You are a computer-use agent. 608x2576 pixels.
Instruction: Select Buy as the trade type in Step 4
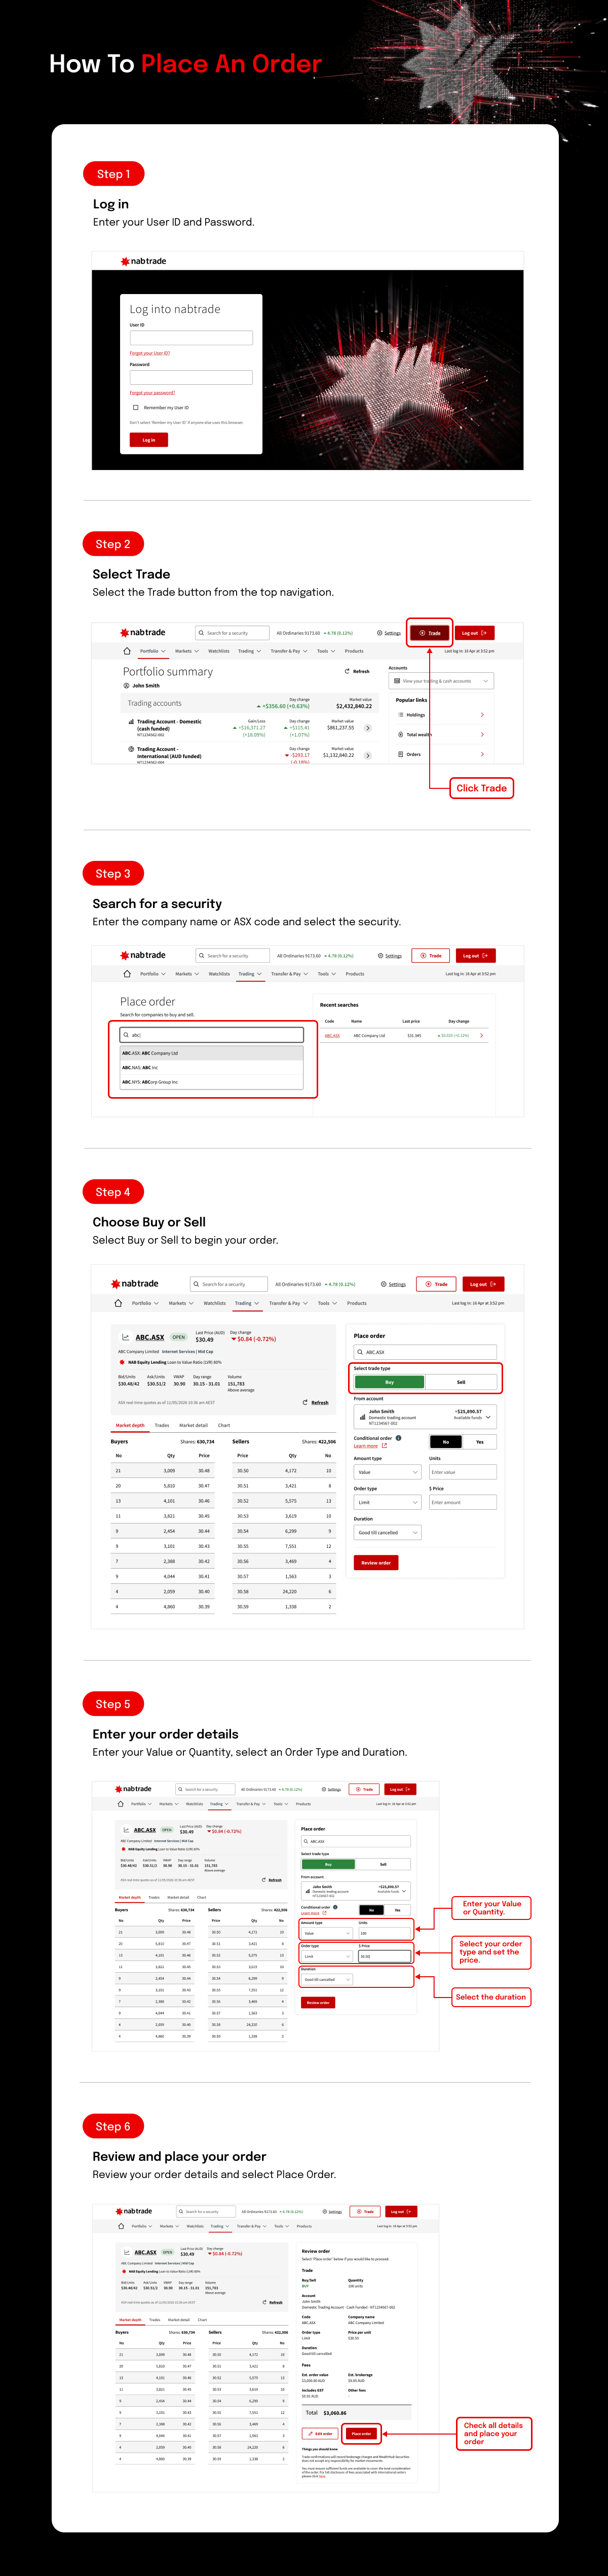(x=389, y=1382)
